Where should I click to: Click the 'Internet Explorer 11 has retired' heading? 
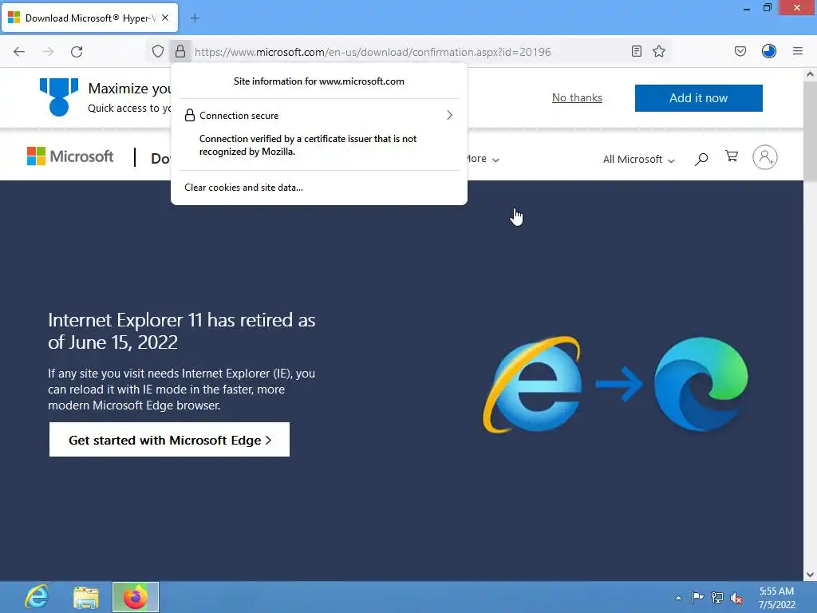(x=181, y=331)
